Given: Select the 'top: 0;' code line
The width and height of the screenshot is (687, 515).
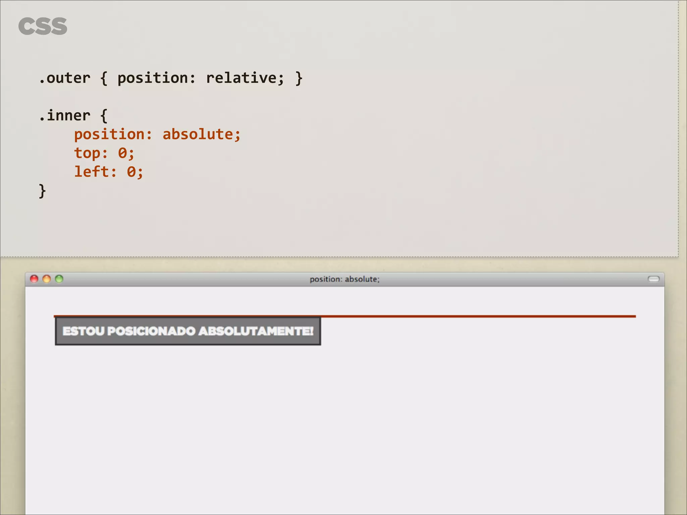Looking at the screenshot, I should [104, 153].
